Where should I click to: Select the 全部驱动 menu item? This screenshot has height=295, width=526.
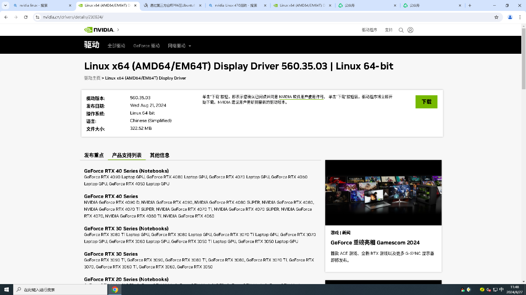(x=116, y=46)
